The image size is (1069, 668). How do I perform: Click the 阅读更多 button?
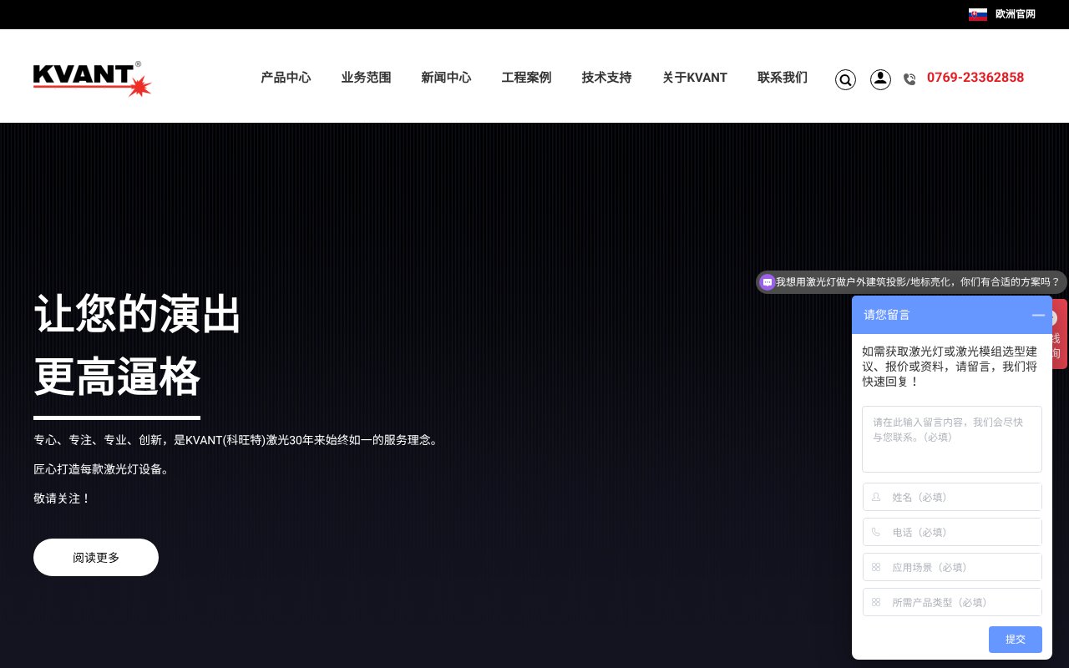96,557
